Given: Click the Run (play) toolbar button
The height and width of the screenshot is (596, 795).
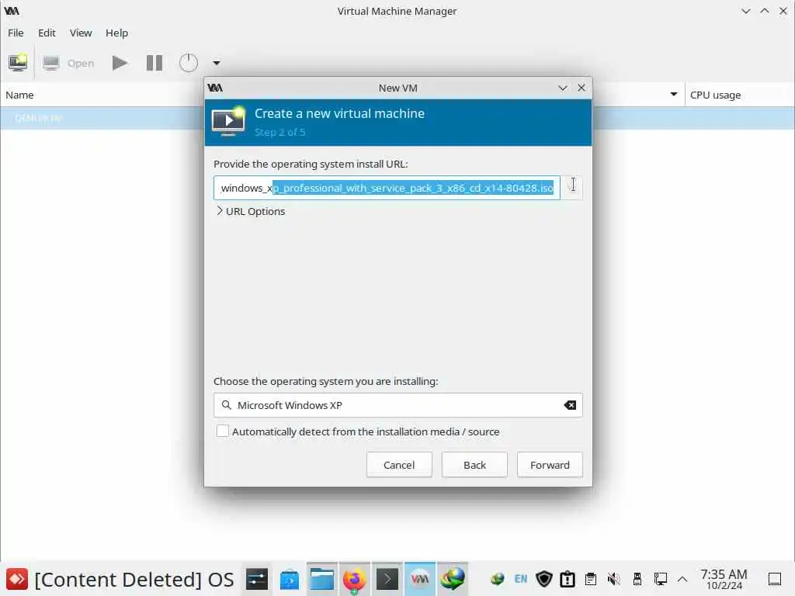Looking at the screenshot, I should tap(120, 63).
